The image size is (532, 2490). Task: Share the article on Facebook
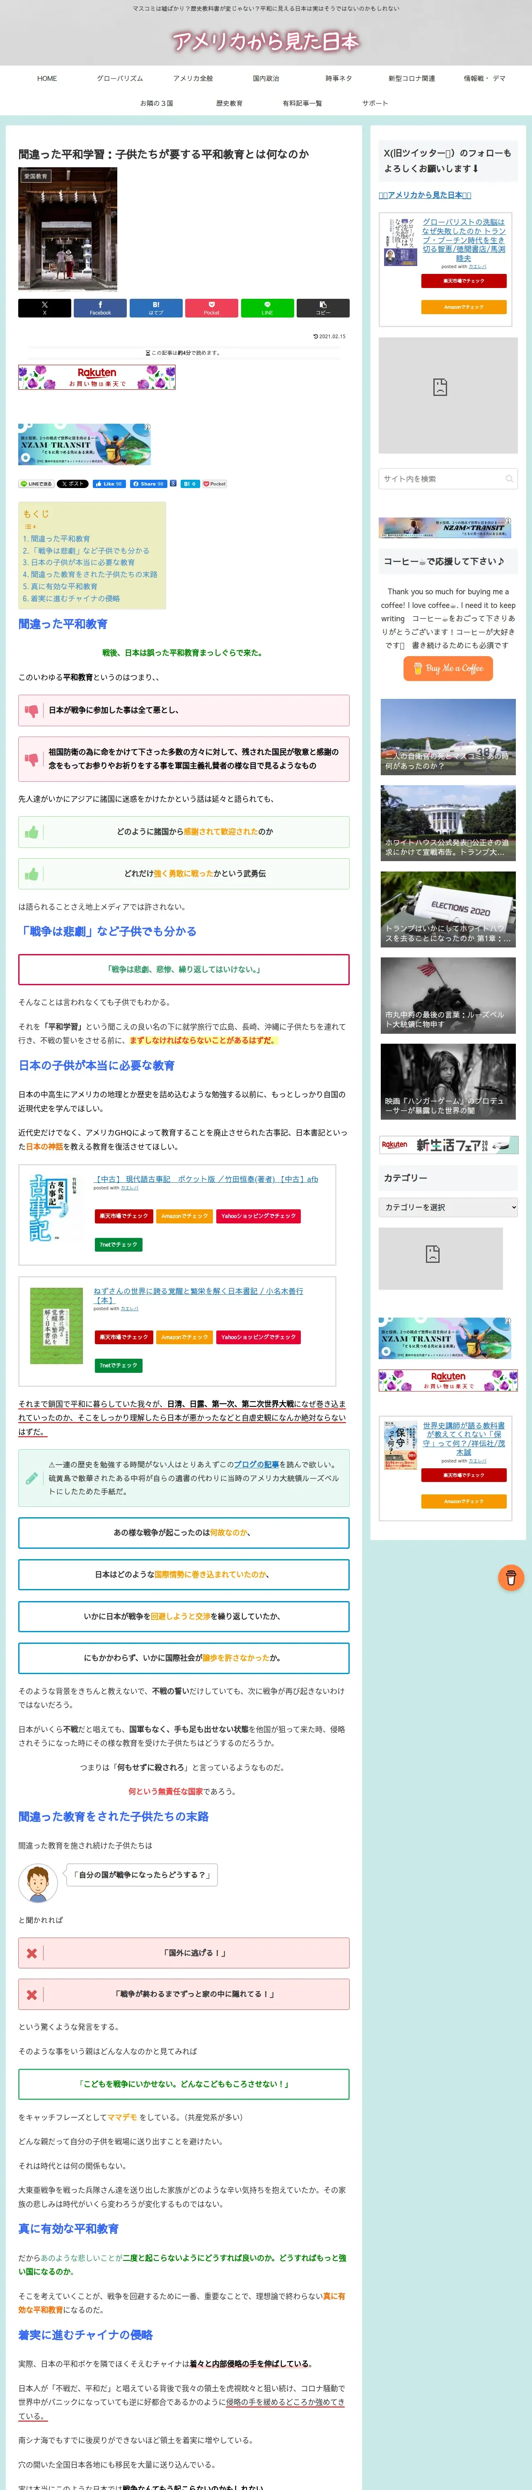[x=100, y=308]
